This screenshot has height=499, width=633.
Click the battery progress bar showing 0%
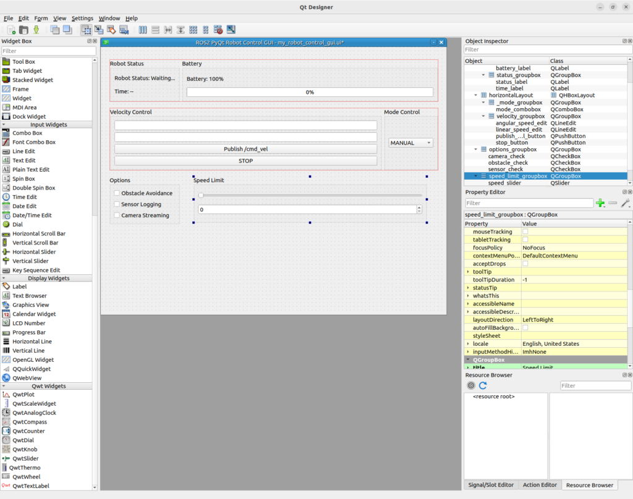point(310,93)
